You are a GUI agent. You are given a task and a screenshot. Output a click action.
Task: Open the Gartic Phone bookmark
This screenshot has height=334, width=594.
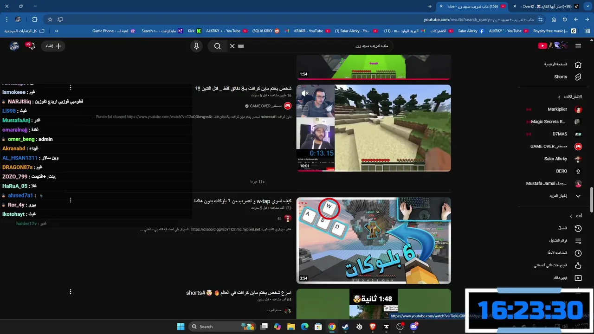coord(113,31)
